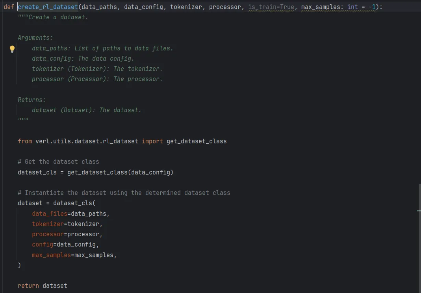Click the yellow lightbulb quick-fix icon
Viewport: 421px width, 293px height.
(12, 49)
